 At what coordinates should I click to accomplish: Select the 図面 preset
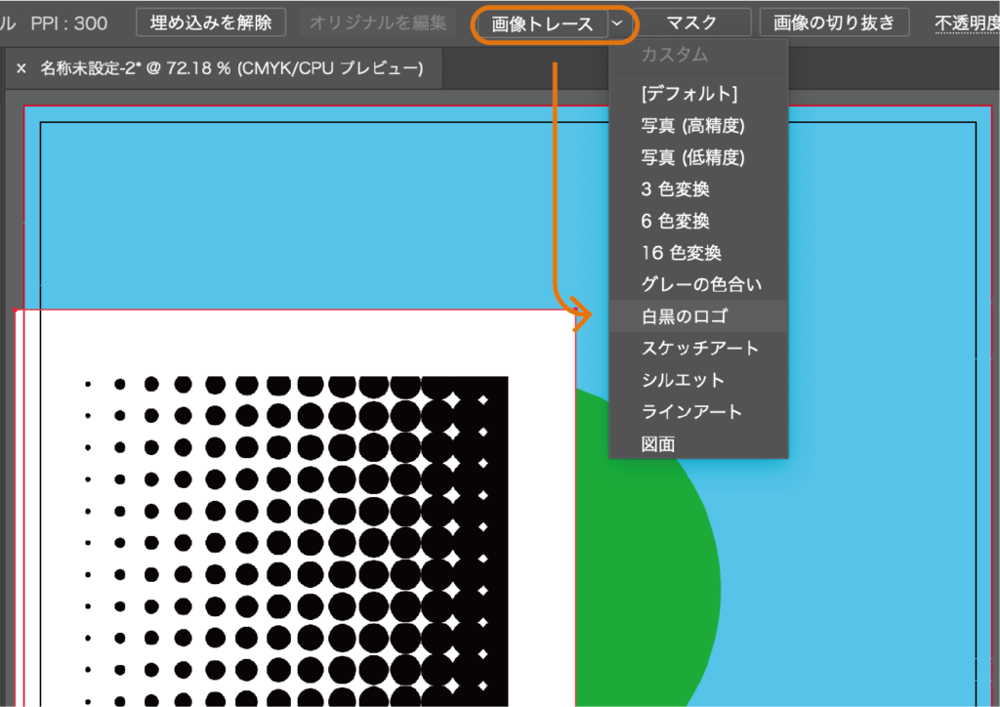[x=698, y=443]
